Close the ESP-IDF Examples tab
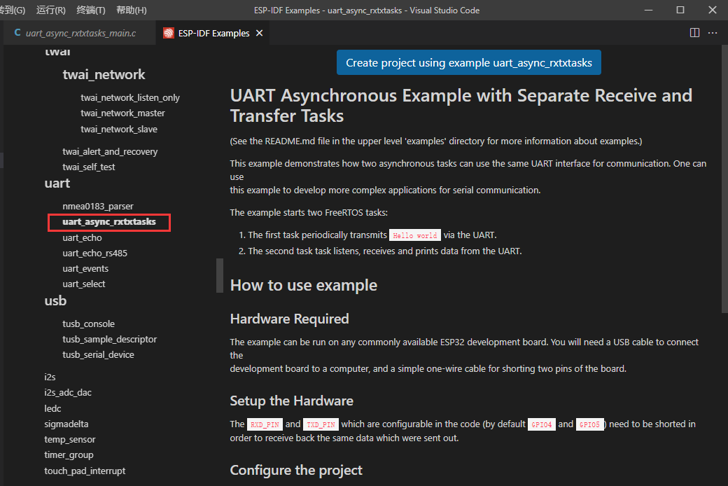Viewport: 728px width, 486px height. [260, 33]
